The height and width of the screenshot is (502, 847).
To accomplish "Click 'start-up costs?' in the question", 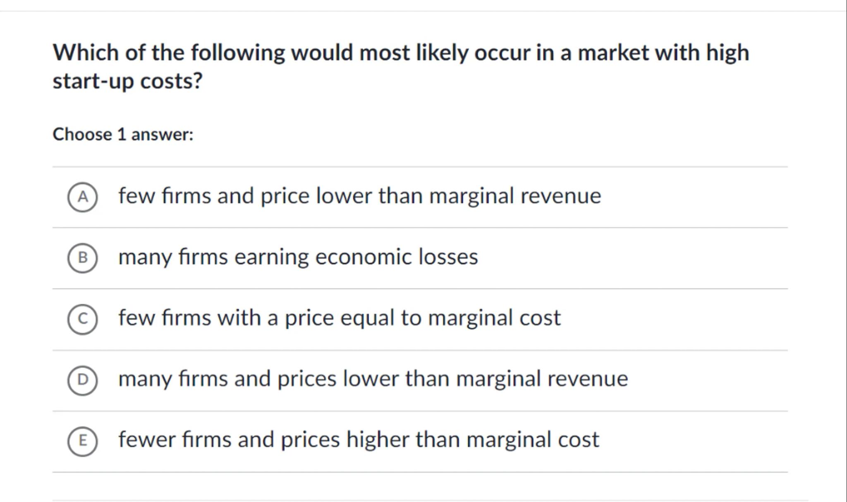I will tap(127, 81).
